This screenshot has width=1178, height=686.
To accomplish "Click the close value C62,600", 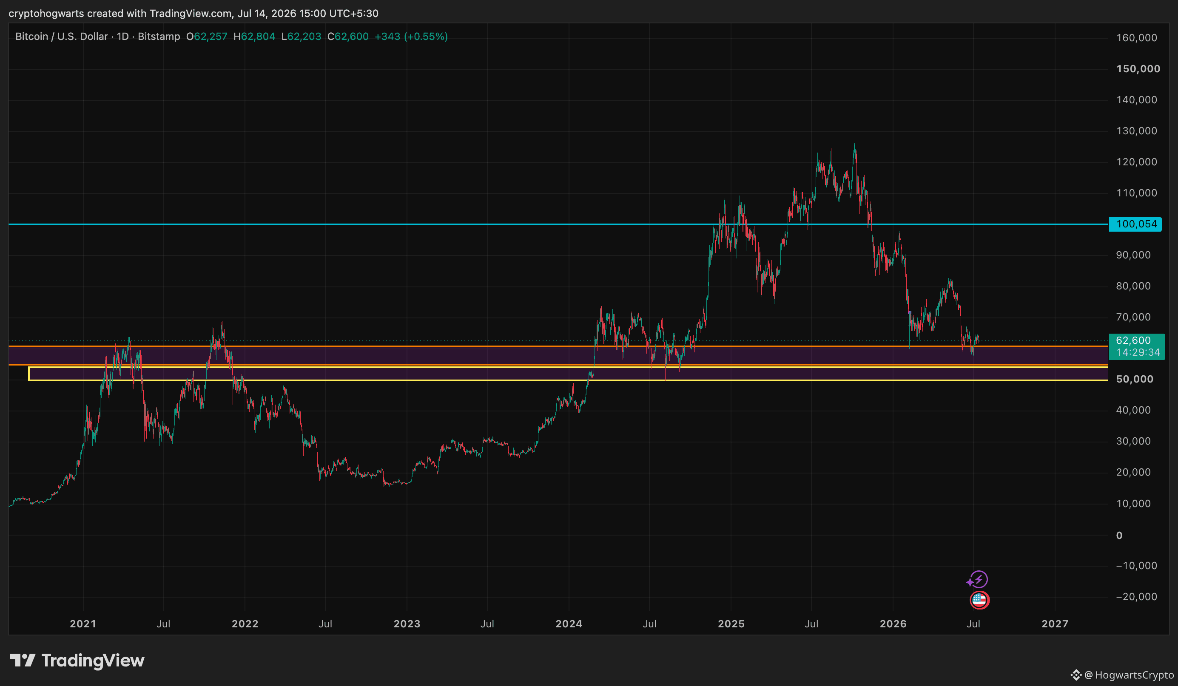I will click(348, 37).
